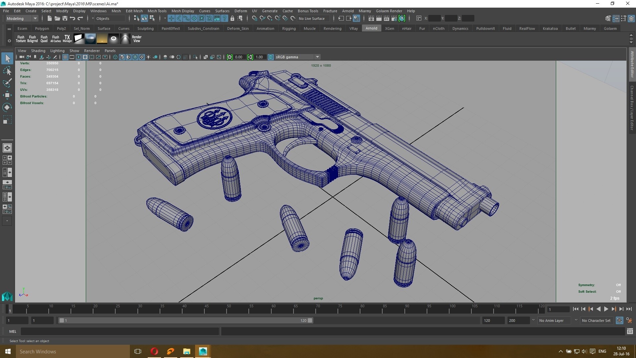636x358 pixels.
Task: Select the Rotate tool in toolbox
Action: tap(7, 107)
